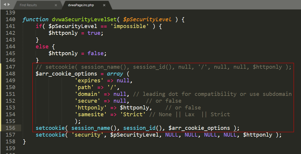Place cursor on the true value
The height and width of the screenshot is (154, 301).
94,33
